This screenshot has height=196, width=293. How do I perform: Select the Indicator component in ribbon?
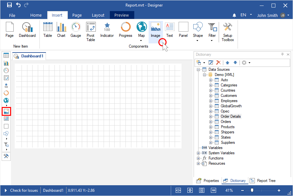pyautogui.click(x=107, y=30)
